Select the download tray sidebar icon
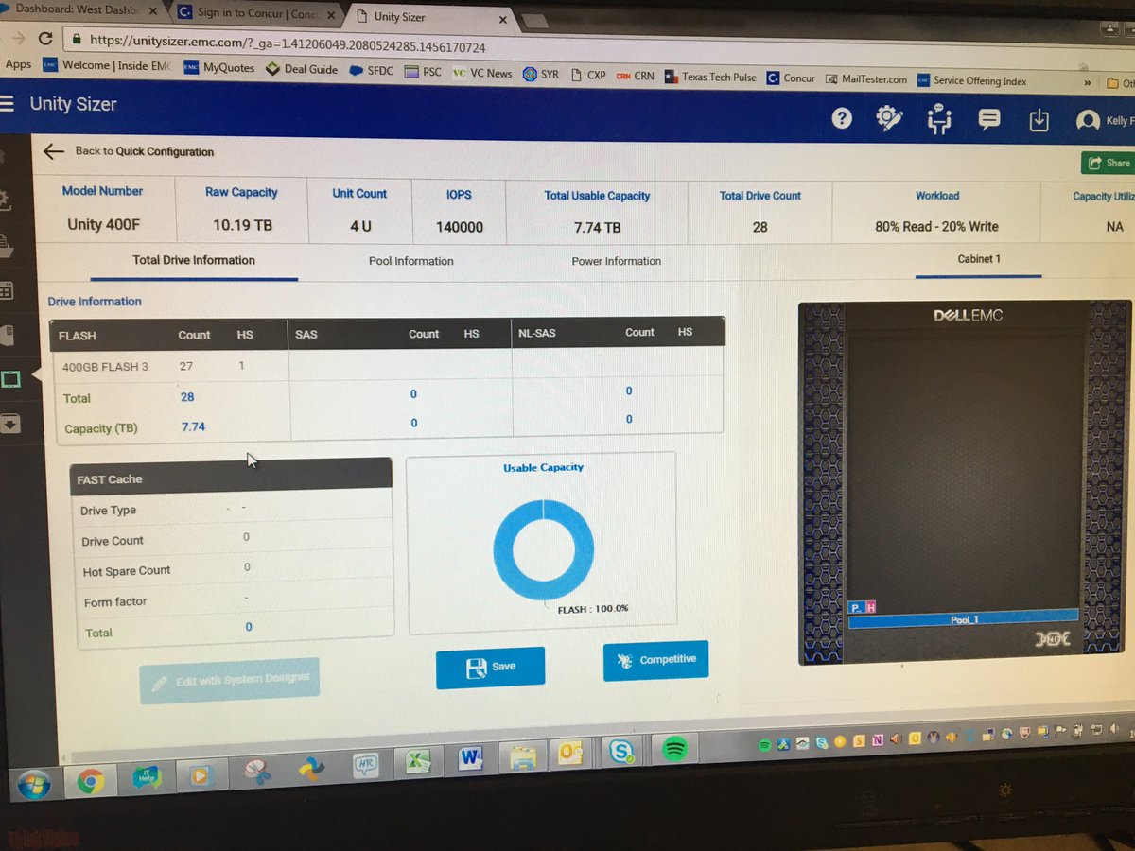The width and height of the screenshot is (1135, 851). click(9, 423)
